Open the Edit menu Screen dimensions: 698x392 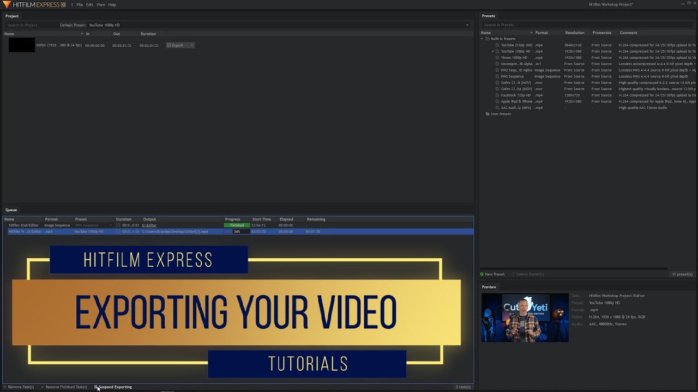(89, 4)
